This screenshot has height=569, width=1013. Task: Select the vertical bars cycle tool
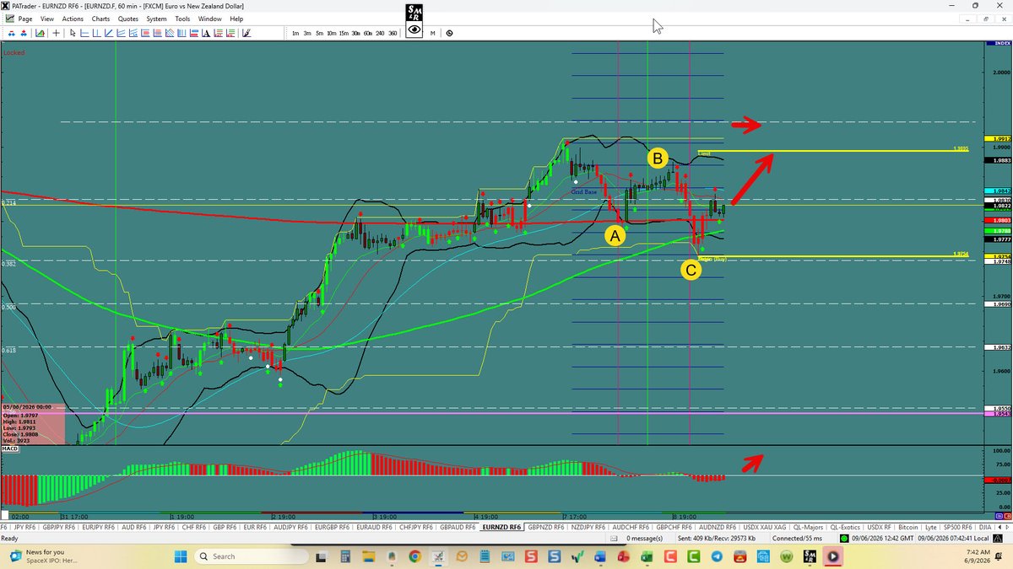pyautogui.click(x=181, y=33)
